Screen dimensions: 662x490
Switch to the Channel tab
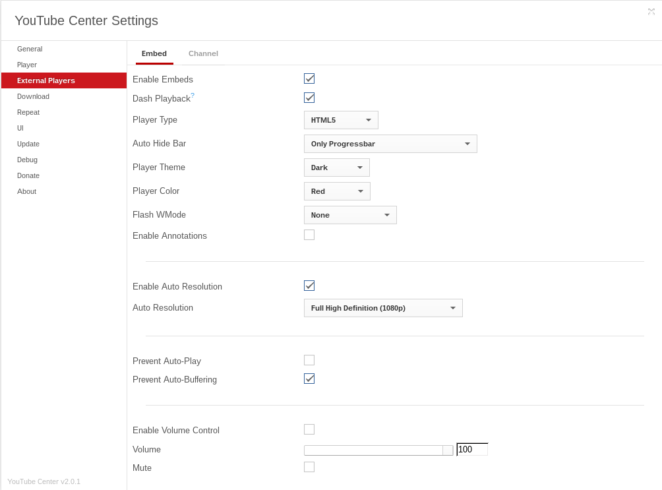203,53
